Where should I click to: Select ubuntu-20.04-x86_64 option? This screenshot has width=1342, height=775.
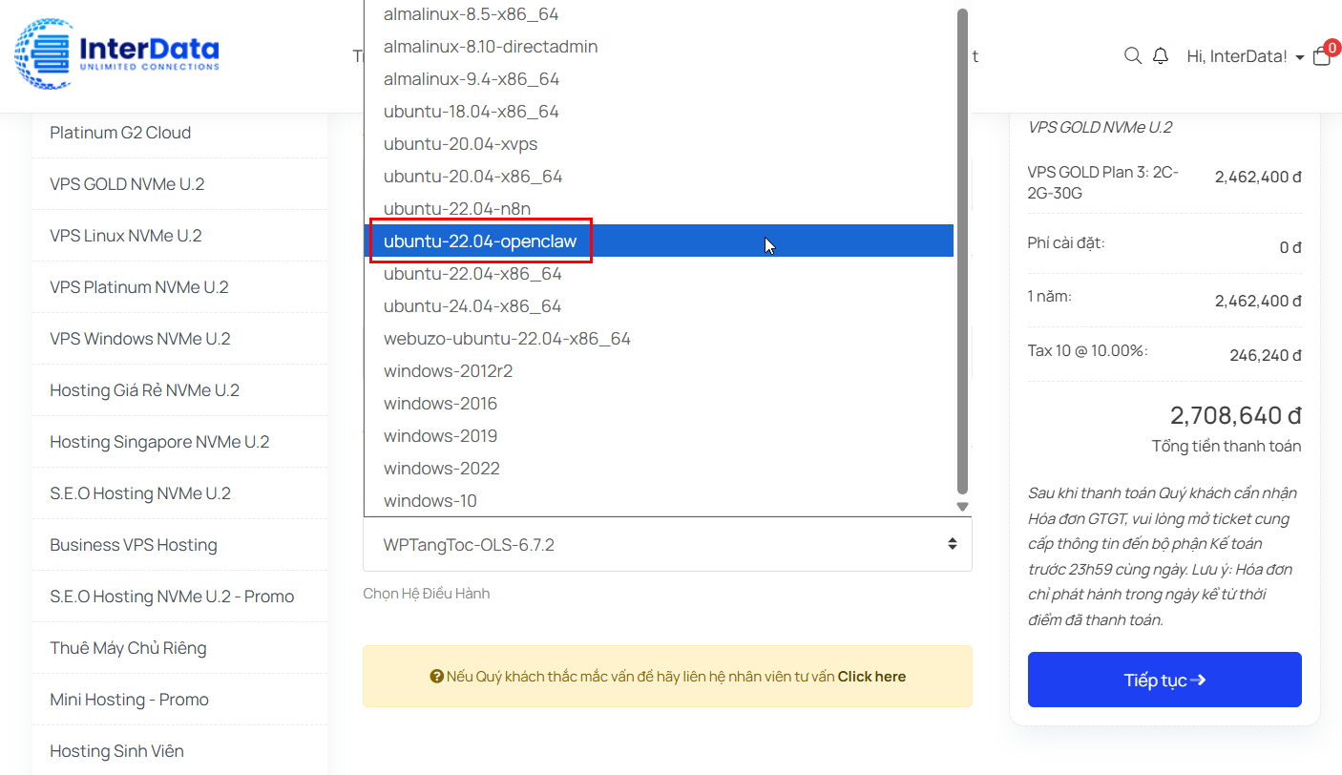tap(660, 177)
